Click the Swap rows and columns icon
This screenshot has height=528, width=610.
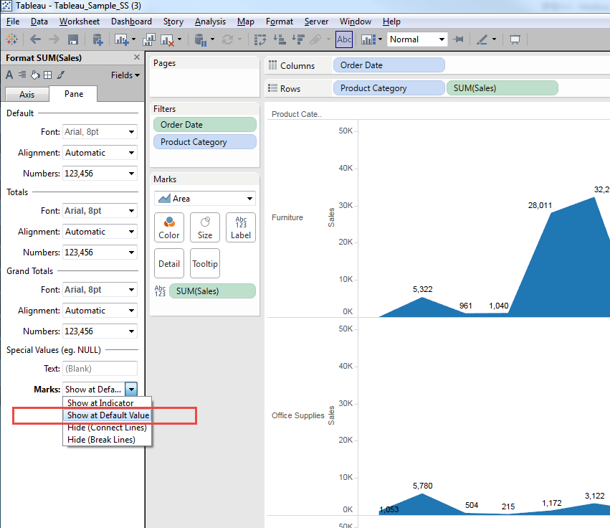click(260, 39)
